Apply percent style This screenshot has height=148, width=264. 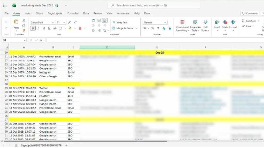[x=153, y=28]
